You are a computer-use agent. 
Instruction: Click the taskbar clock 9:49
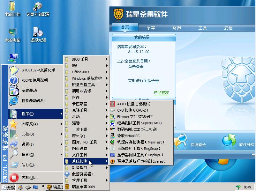pos(247,187)
